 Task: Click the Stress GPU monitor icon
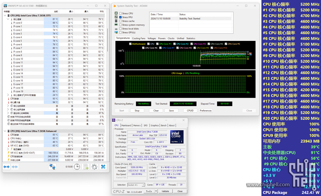[x=116, y=32]
